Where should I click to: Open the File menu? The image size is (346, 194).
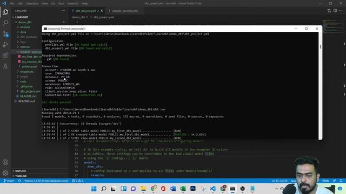(12, 4)
